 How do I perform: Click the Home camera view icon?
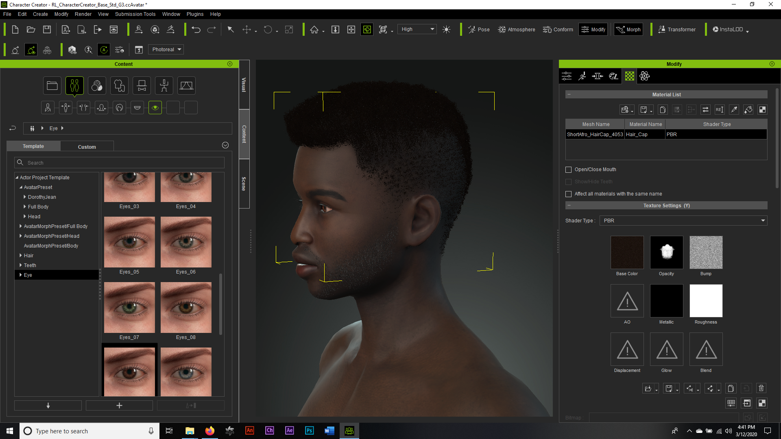(314, 29)
